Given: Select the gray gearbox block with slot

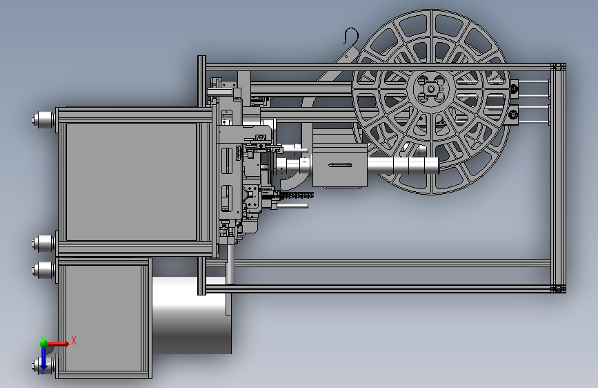Looking at the screenshot, I should (x=340, y=165).
